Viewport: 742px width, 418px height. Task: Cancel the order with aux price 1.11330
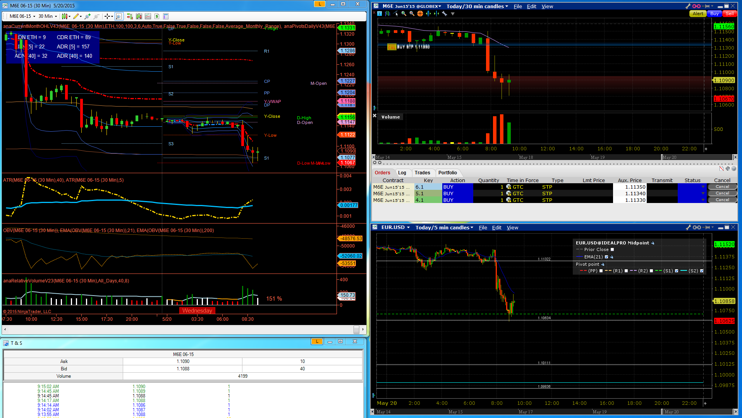(x=722, y=200)
